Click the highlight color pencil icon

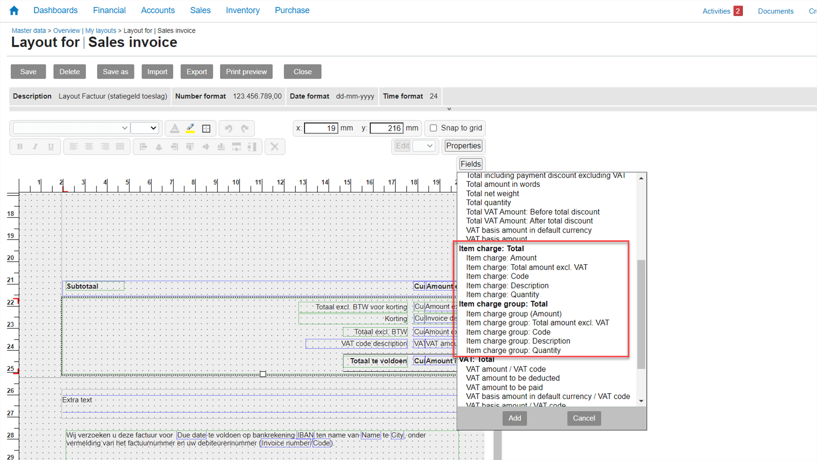click(190, 128)
